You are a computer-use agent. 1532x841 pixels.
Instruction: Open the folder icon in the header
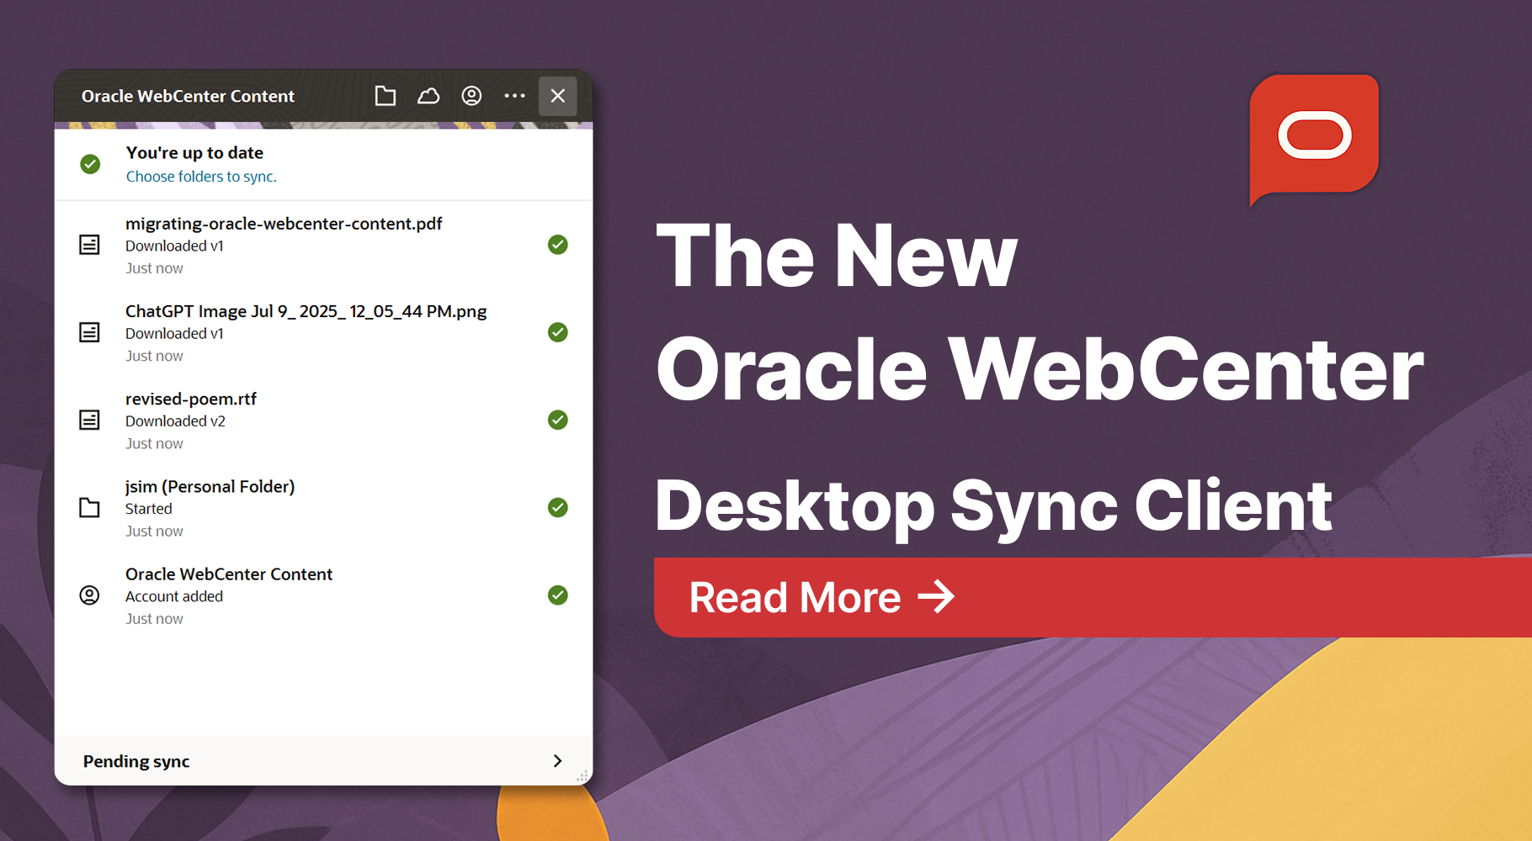click(x=386, y=96)
